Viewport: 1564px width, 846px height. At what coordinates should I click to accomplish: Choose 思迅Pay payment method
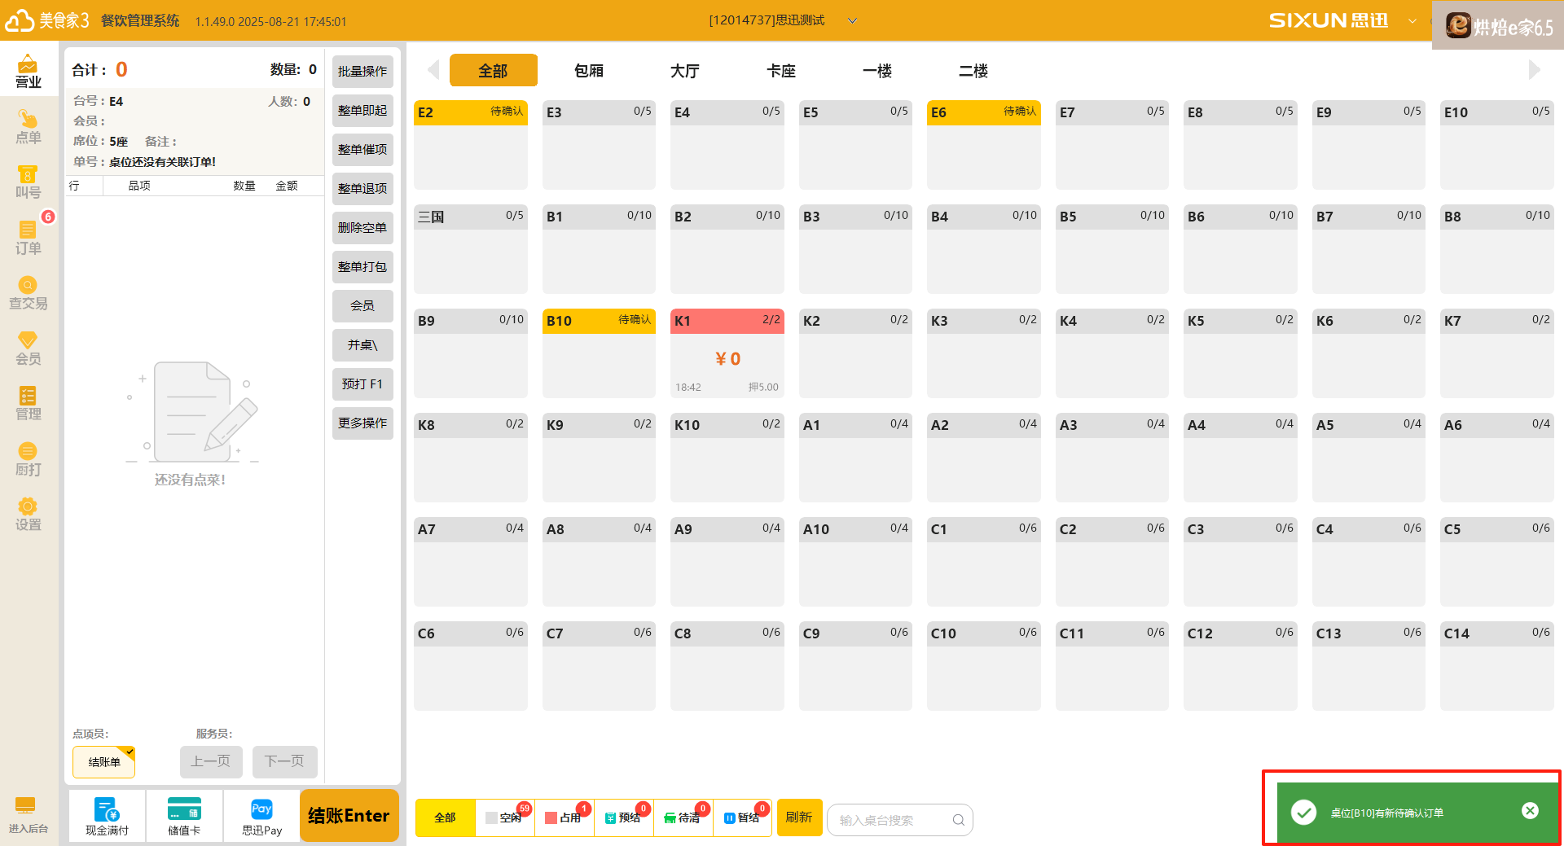point(261,816)
